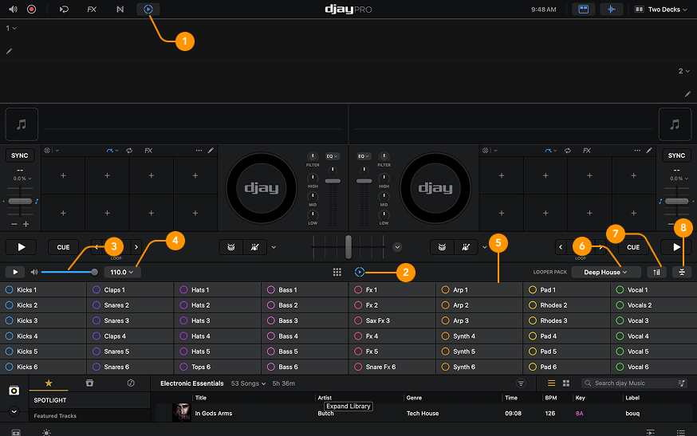Click the pencil edit icon on deck 2 waveform
697x436 pixels.
pyautogui.click(x=687, y=94)
